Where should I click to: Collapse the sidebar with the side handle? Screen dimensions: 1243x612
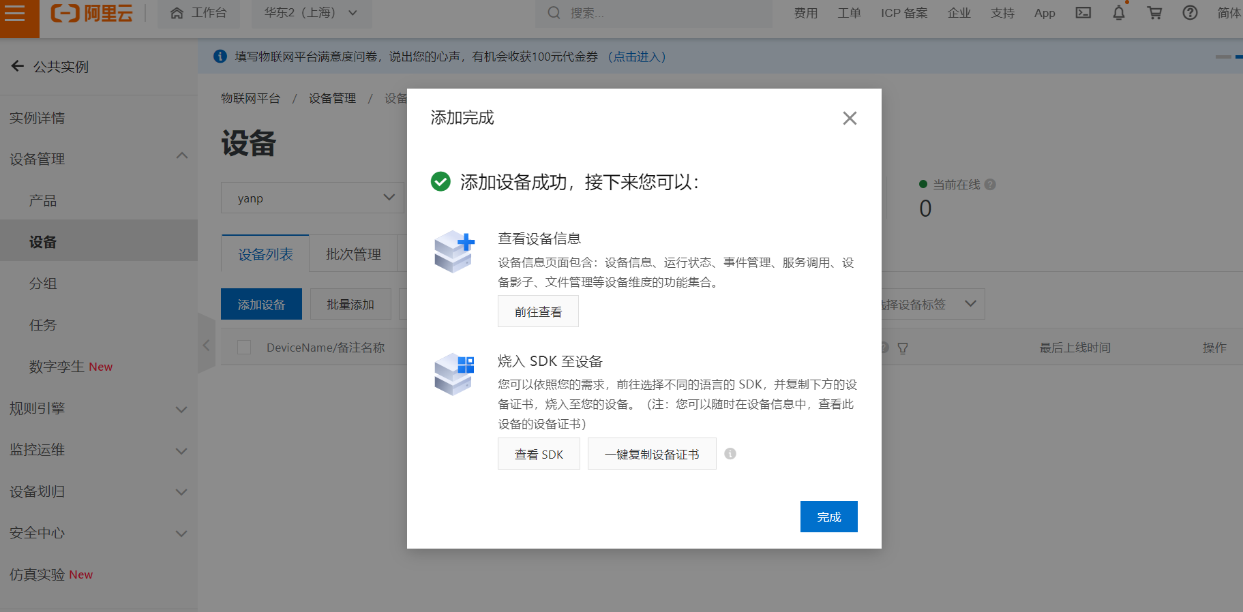pyautogui.click(x=206, y=345)
